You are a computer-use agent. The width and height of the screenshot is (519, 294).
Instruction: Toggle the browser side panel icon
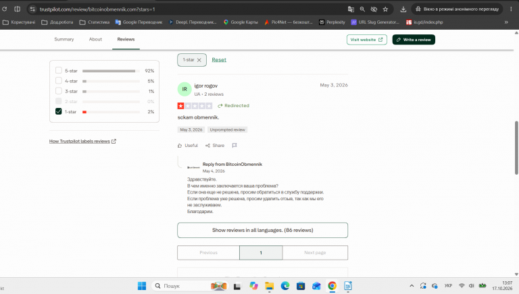17,9
